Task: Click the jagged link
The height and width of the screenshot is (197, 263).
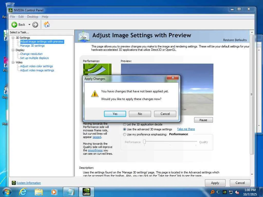Action: pos(97,137)
